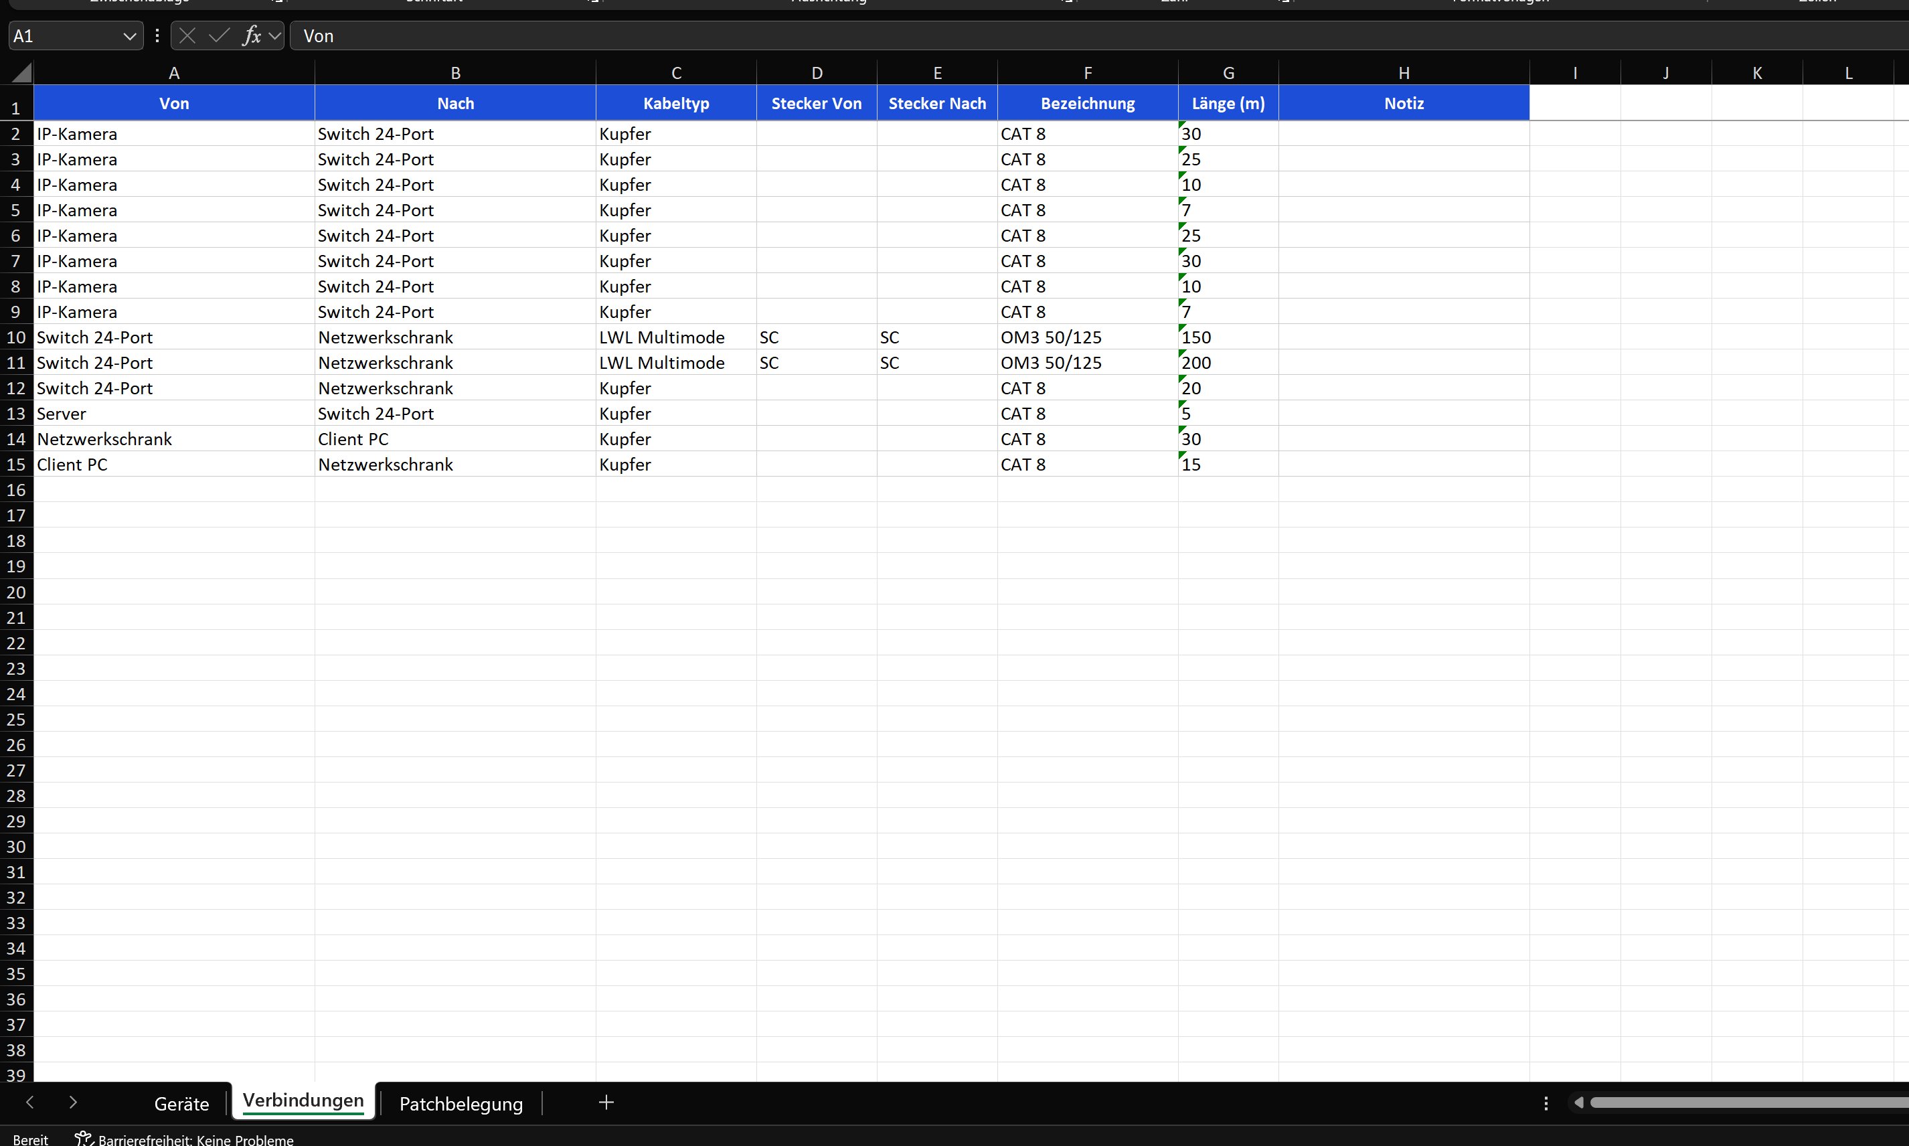Select the length value 5 cell
The height and width of the screenshot is (1146, 1909).
(x=1229, y=414)
